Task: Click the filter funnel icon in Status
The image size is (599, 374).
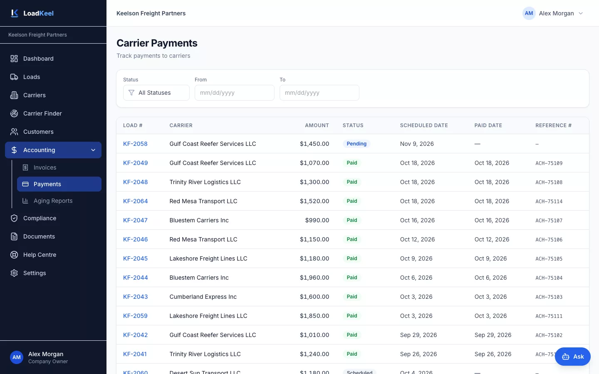Action: [x=131, y=93]
